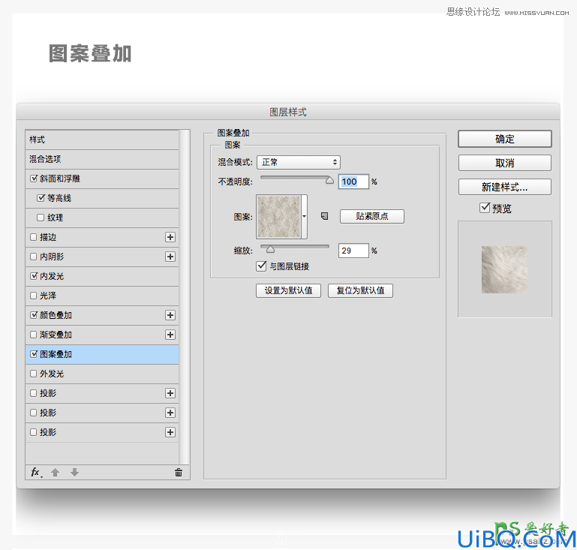Viewport: 577px width, 550px height.
Task: Click the fur pattern swatch thumbnail
Action: point(279,217)
